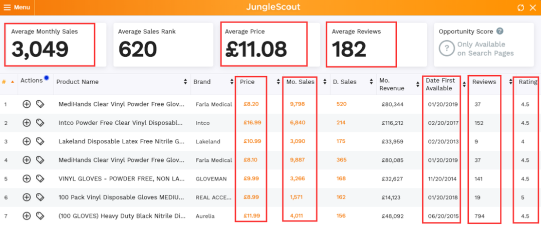Sort by Mo. Sales column
Image resolution: width=541 pixels, height=225 pixels.
point(300,82)
